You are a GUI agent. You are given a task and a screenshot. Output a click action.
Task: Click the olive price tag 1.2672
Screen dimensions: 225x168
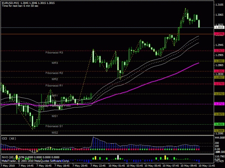[219, 114]
